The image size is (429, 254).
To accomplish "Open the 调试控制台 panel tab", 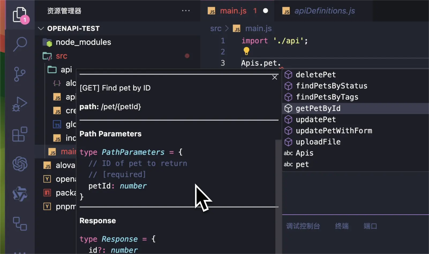I will (x=303, y=226).
